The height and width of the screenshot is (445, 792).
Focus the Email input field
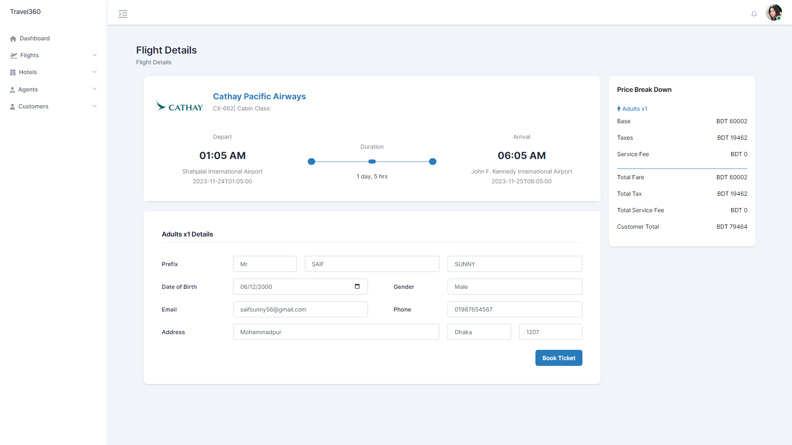(300, 309)
